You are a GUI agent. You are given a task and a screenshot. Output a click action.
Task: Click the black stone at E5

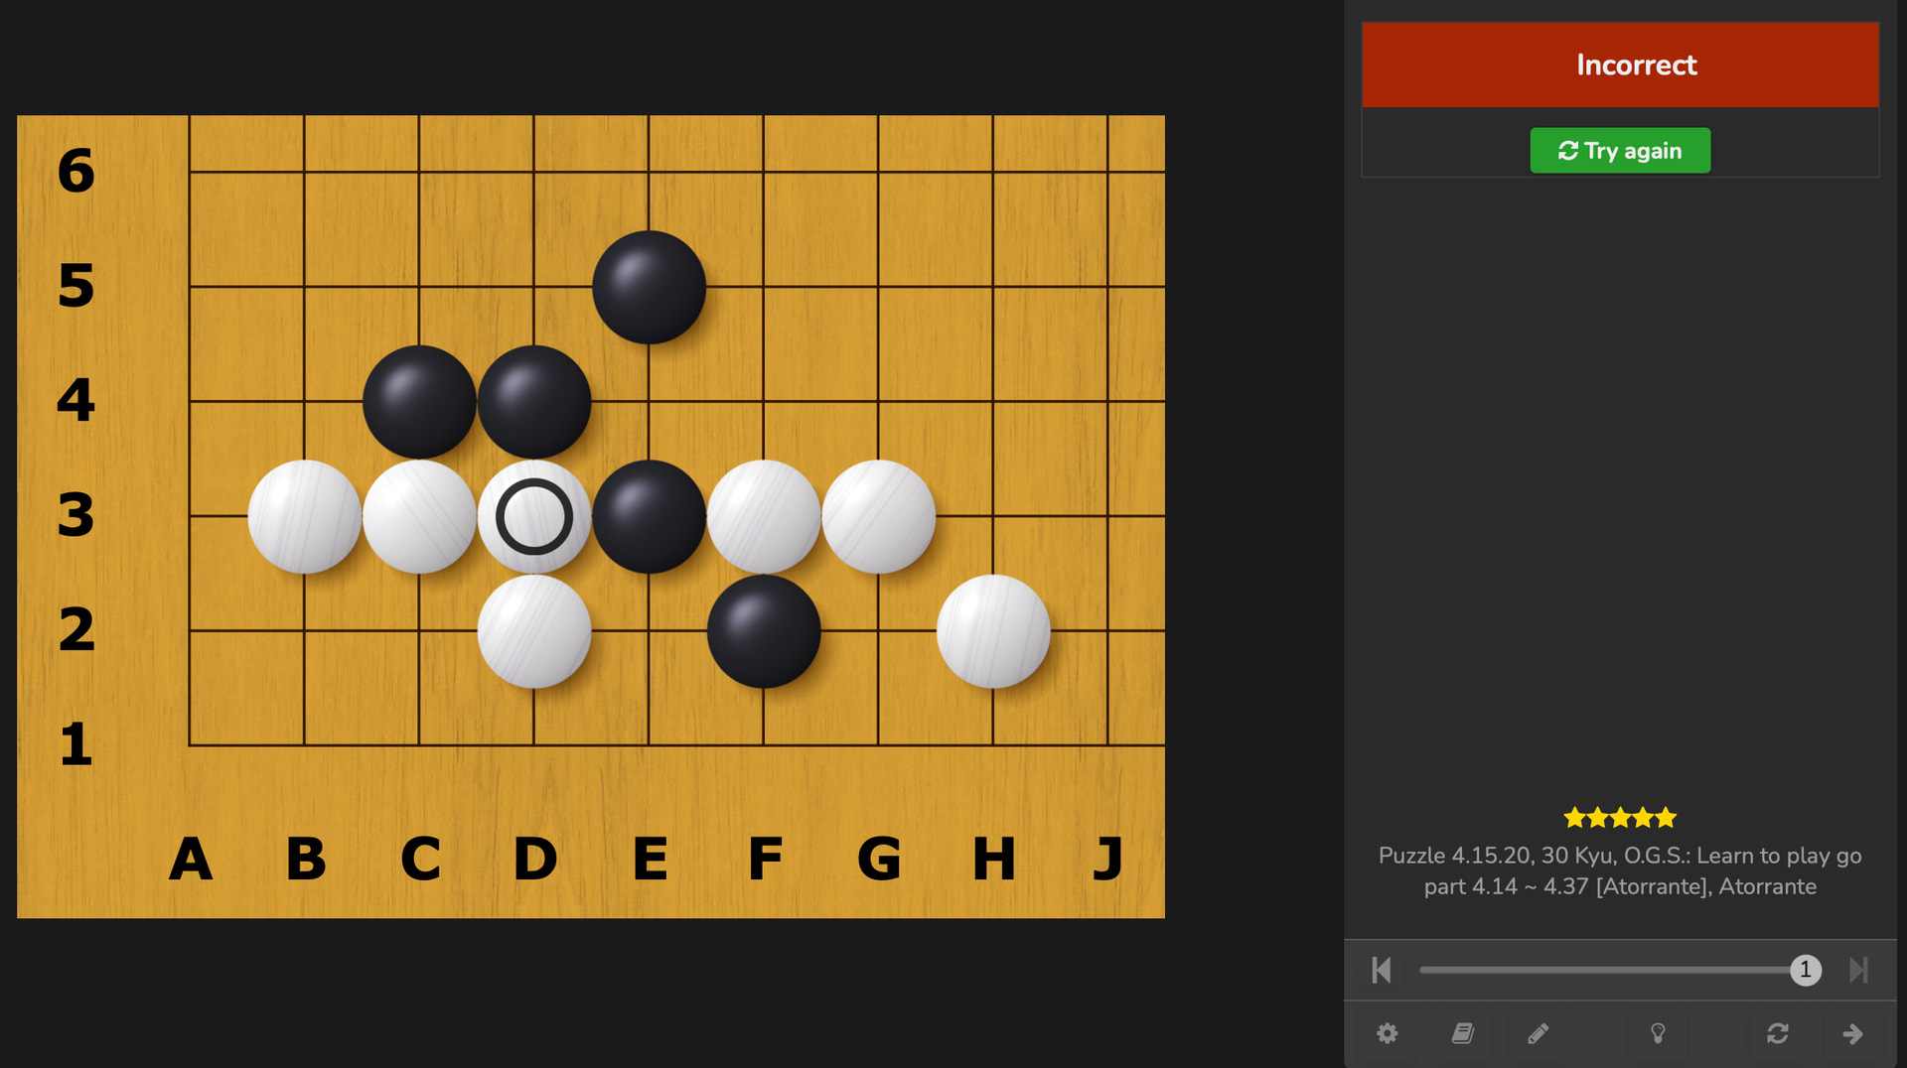click(x=649, y=287)
